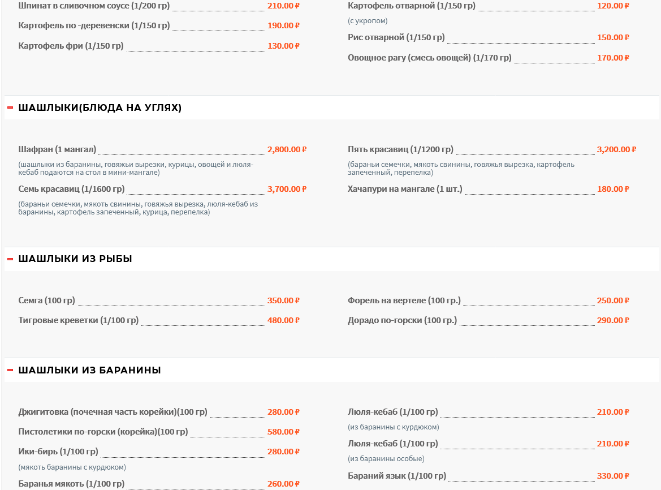This screenshot has height=490, width=661.
Task: Click minus icon next to ШАШЛЫКИ ИЗ БАРАНИНЫ
Action: pyautogui.click(x=10, y=371)
